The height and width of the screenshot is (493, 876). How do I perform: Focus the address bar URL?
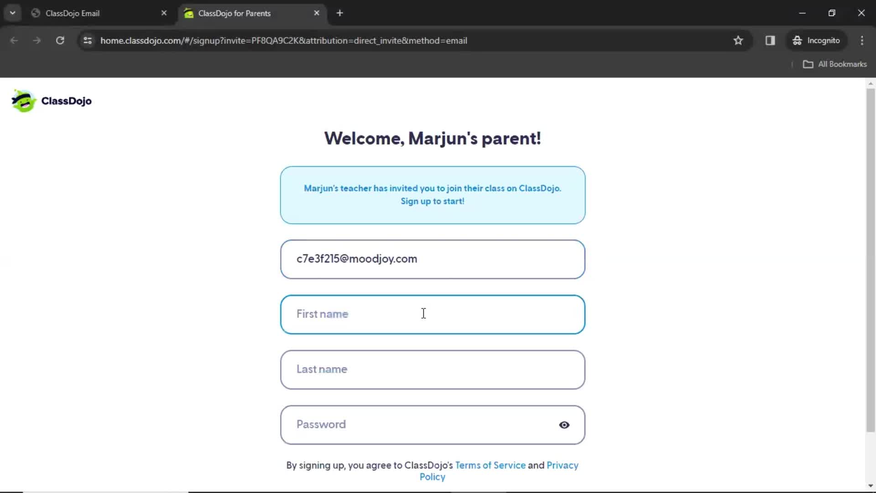coord(284,41)
